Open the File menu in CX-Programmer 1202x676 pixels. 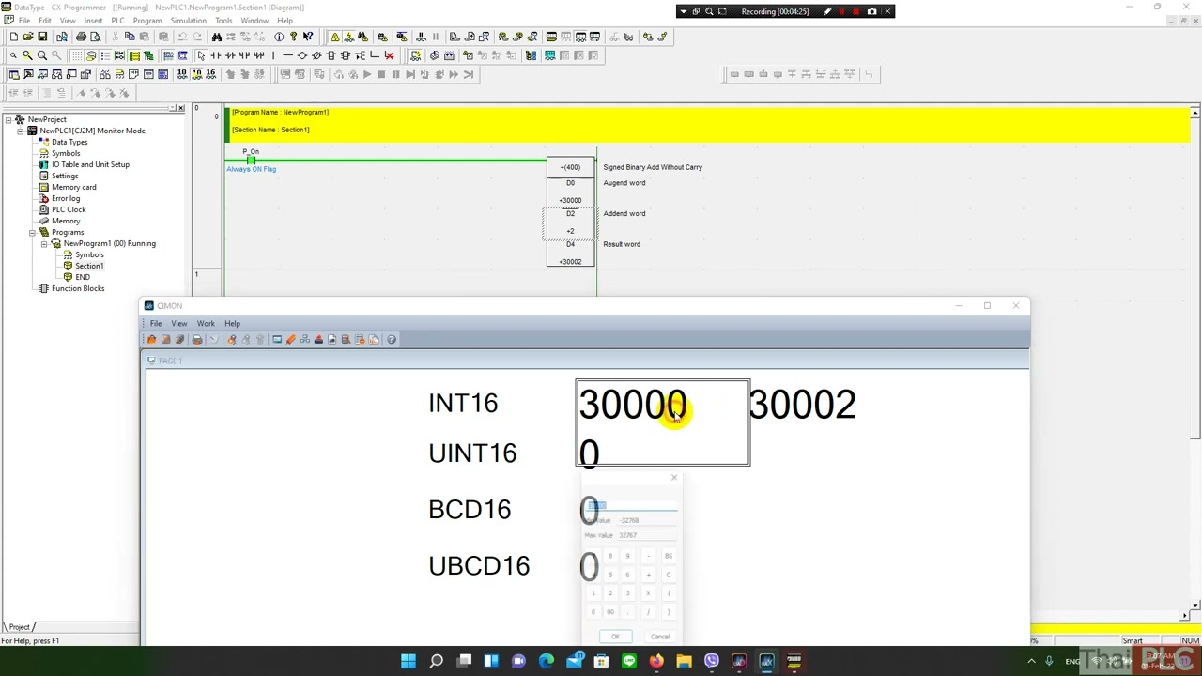point(24,20)
